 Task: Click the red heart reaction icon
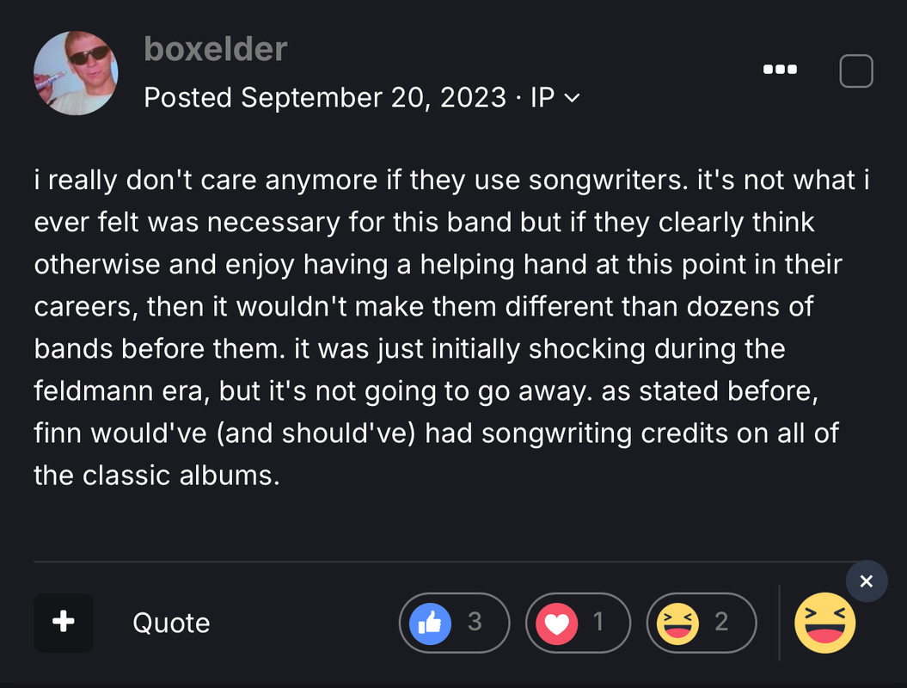[557, 623]
